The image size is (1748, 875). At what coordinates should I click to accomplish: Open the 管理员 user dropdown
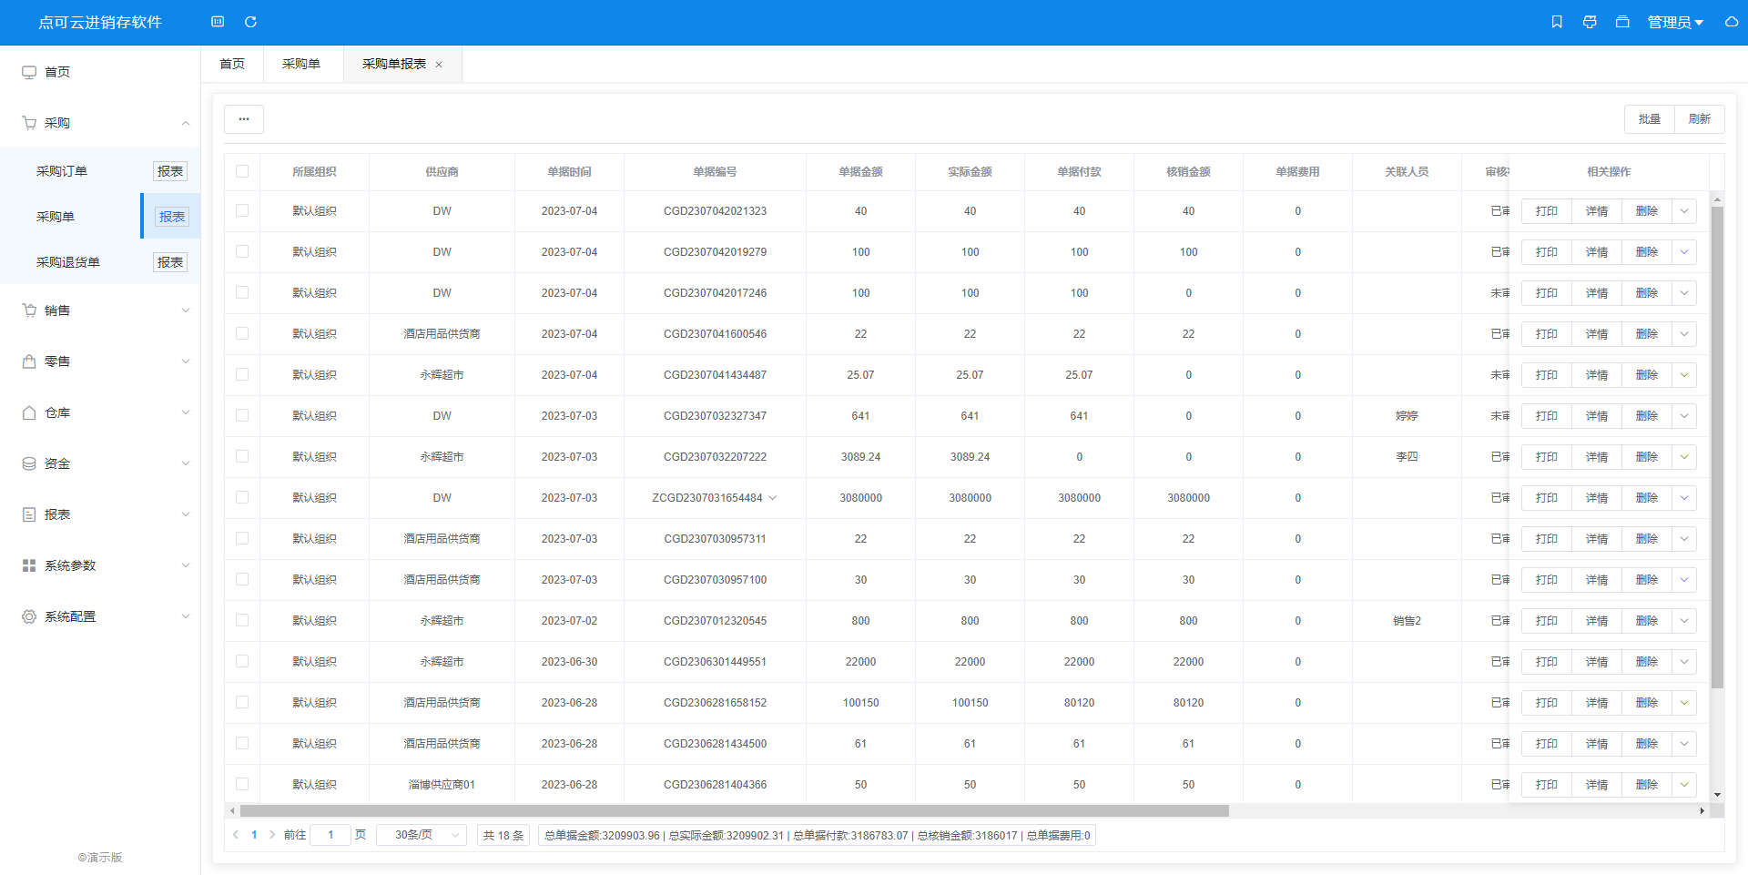coord(1675,22)
